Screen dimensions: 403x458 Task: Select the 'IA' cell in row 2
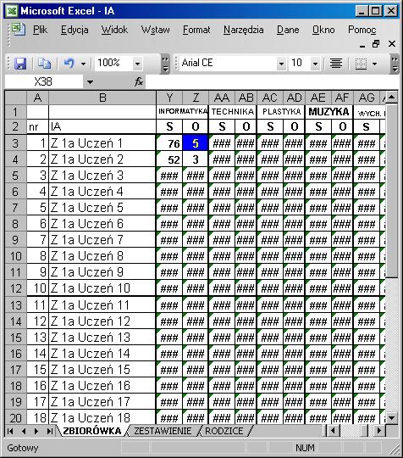pos(102,126)
